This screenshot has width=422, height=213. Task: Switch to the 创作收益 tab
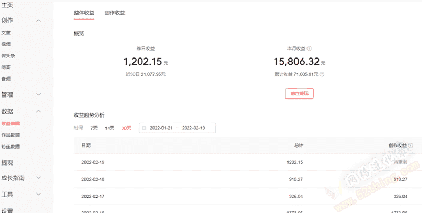point(115,13)
